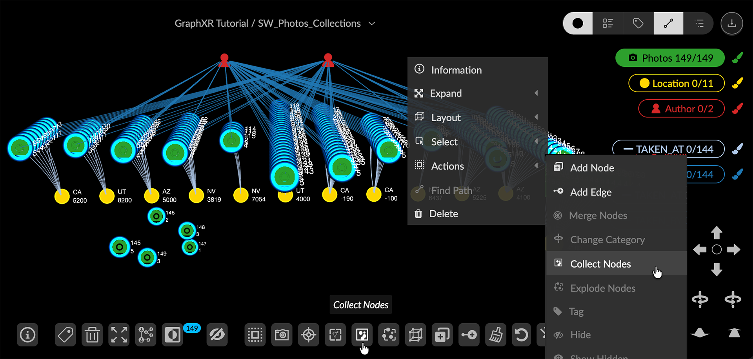Expand the Expand submenu arrow

[536, 93]
